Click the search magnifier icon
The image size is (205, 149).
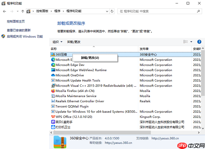point(198,11)
